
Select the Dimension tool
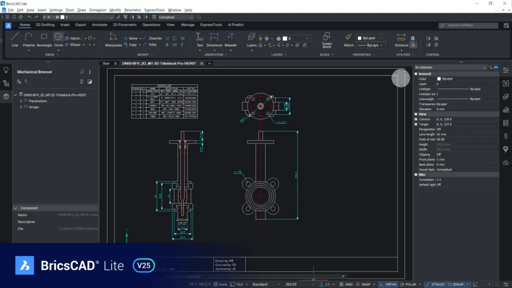pyautogui.click(x=214, y=40)
